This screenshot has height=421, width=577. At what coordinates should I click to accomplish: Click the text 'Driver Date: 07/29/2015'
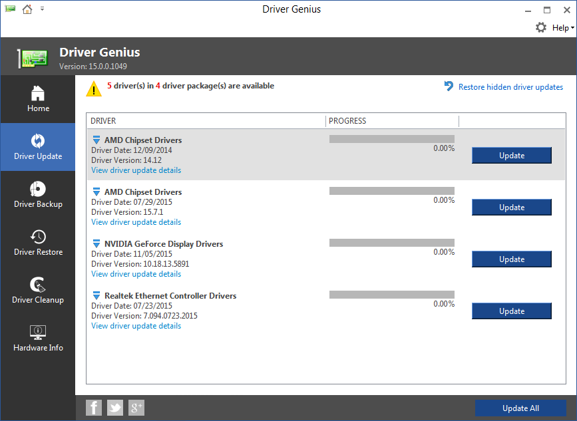tap(131, 202)
